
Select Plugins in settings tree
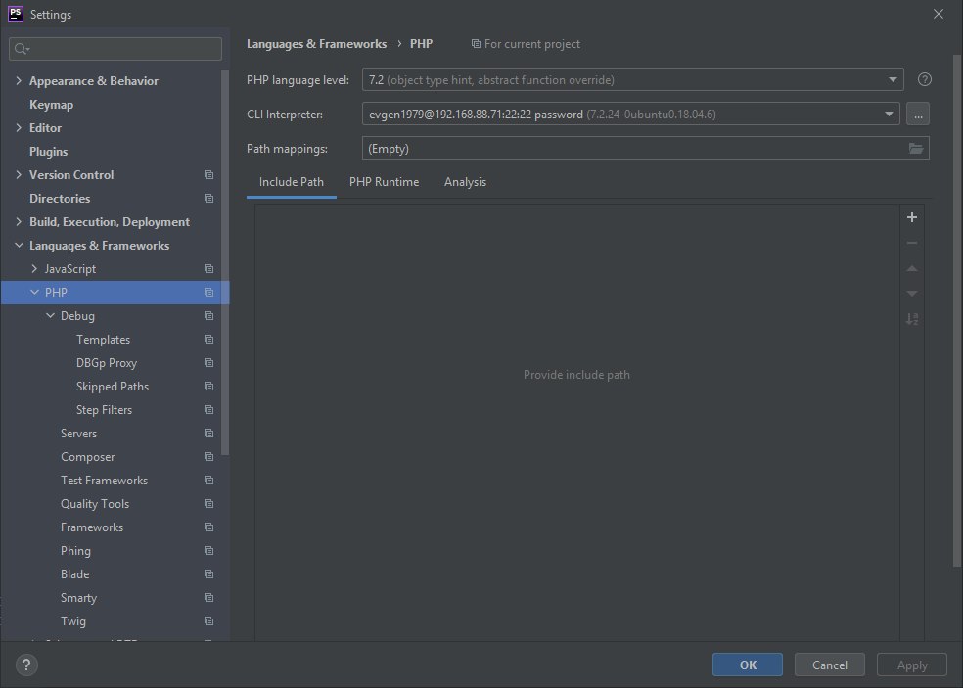49,152
